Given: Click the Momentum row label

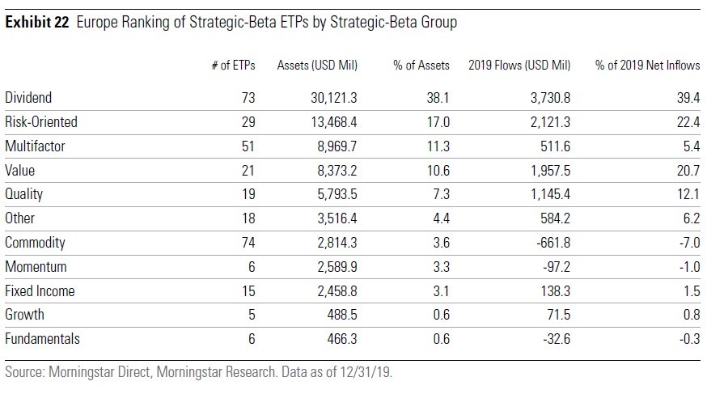Looking at the screenshot, I should (36, 266).
